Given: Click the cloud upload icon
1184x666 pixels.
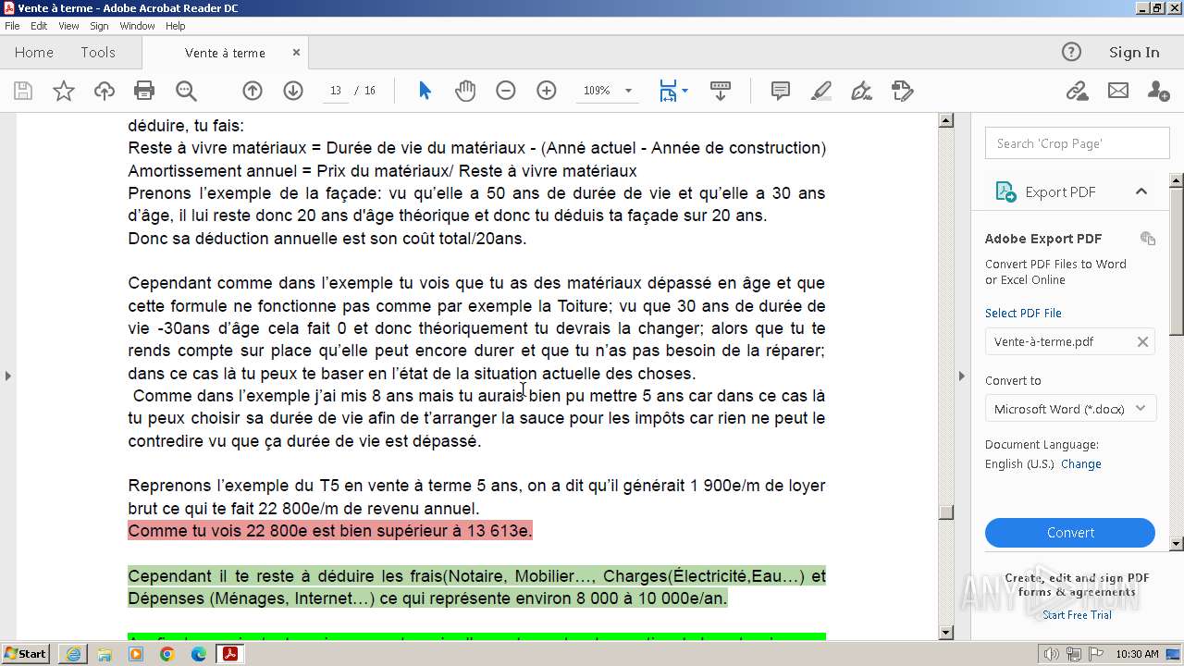Looking at the screenshot, I should coord(105,91).
